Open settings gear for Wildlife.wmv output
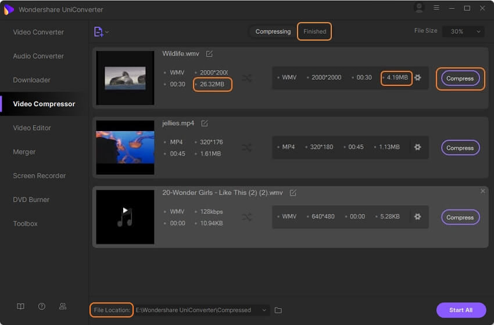This screenshot has height=325, width=494. pyautogui.click(x=417, y=78)
